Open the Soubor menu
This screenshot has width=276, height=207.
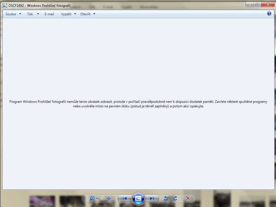pos(13,14)
